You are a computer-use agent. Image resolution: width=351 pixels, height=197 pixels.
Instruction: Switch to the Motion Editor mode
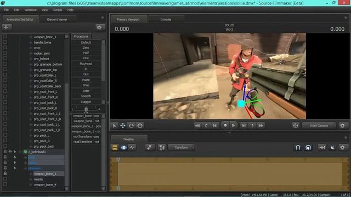[x=123, y=148]
